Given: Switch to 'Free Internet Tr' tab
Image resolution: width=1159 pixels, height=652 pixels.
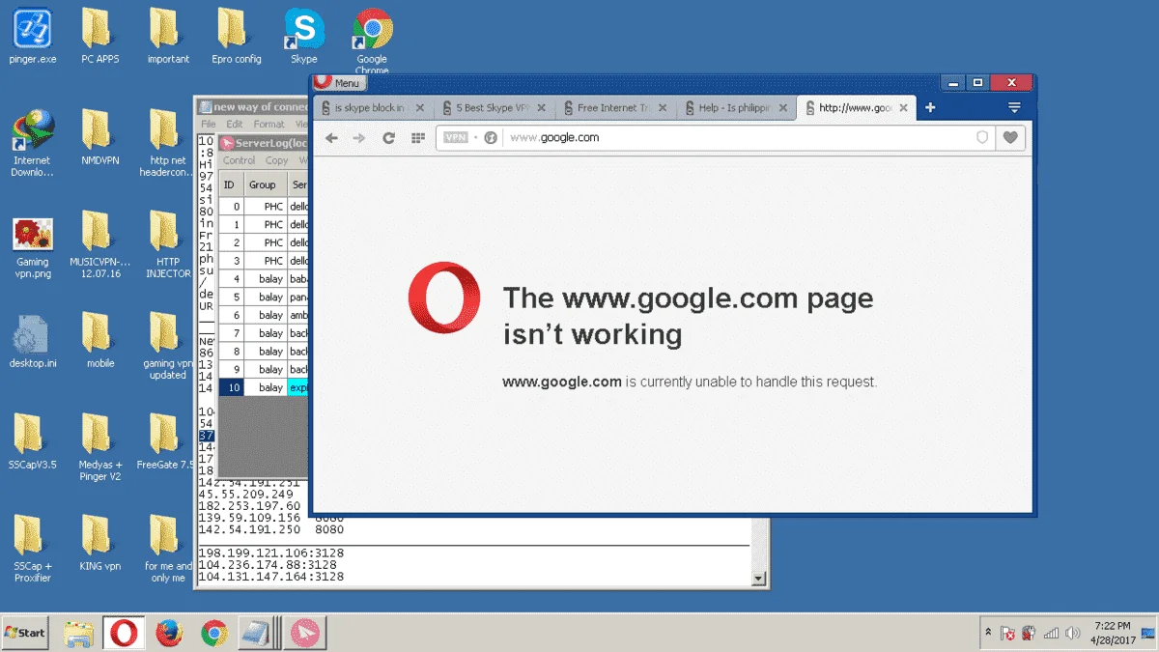Looking at the screenshot, I should click(x=615, y=108).
